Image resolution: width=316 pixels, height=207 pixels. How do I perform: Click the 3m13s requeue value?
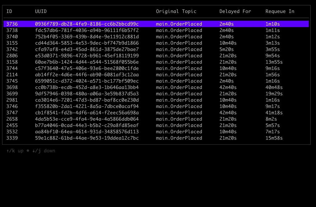[273, 43]
